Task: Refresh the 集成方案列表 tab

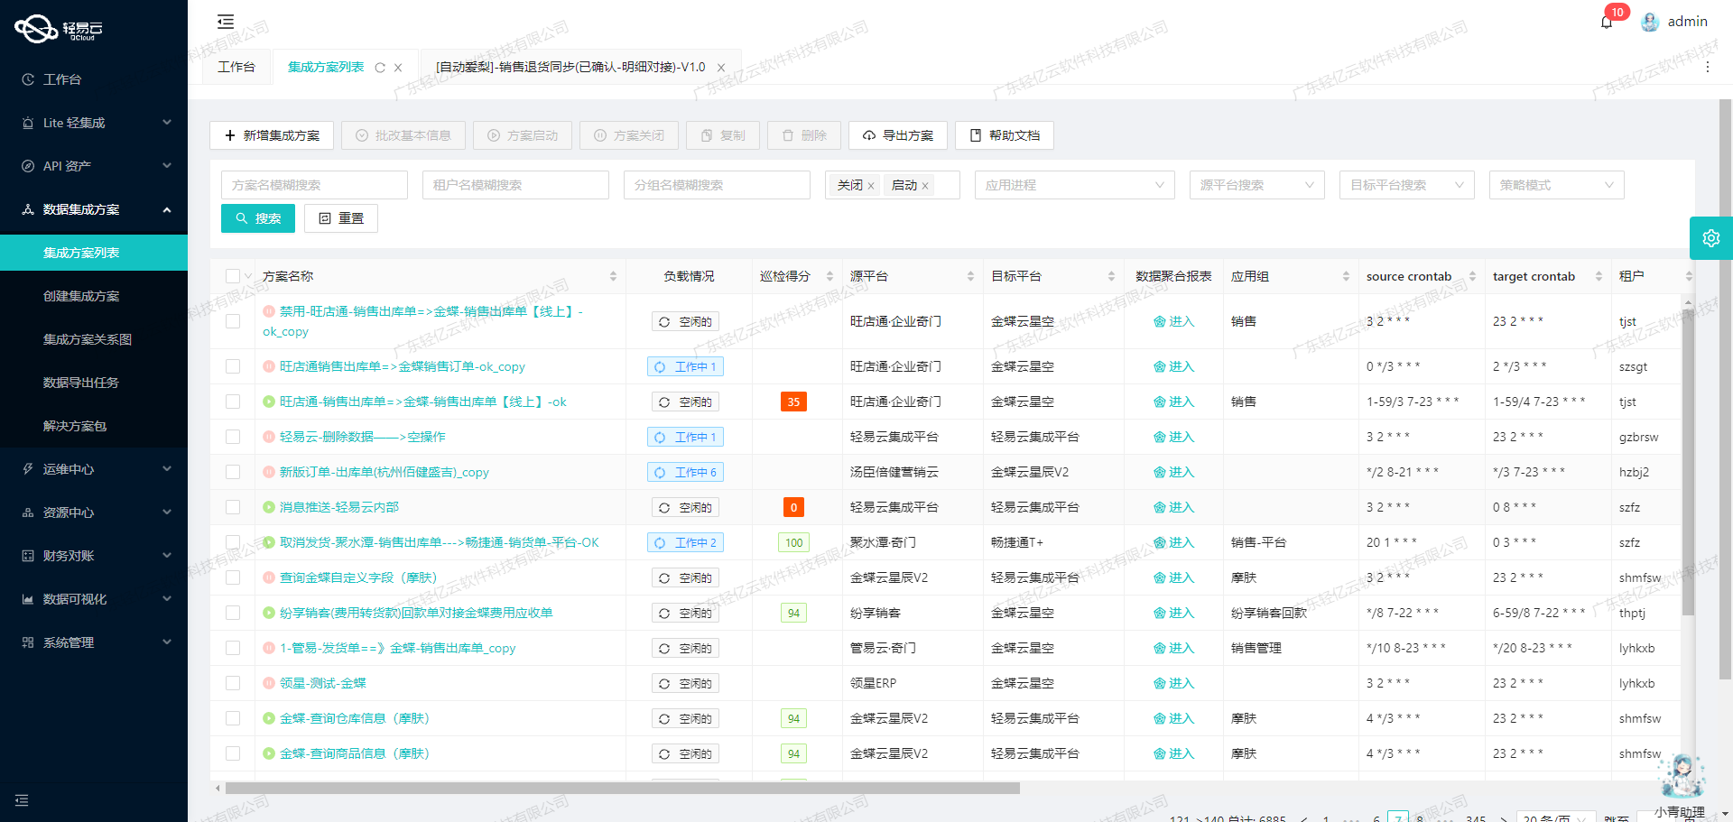Action: (x=383, y=67)
